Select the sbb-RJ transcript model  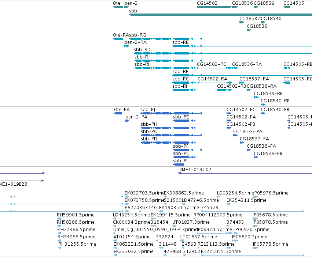click(x=223, y=61)
